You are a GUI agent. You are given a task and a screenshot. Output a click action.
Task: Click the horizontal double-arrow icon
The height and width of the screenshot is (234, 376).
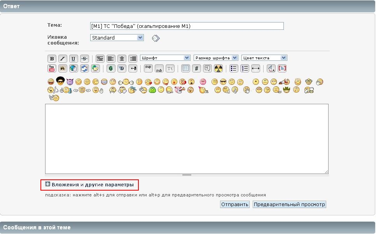pyautogui.click(x=255, y=68)
